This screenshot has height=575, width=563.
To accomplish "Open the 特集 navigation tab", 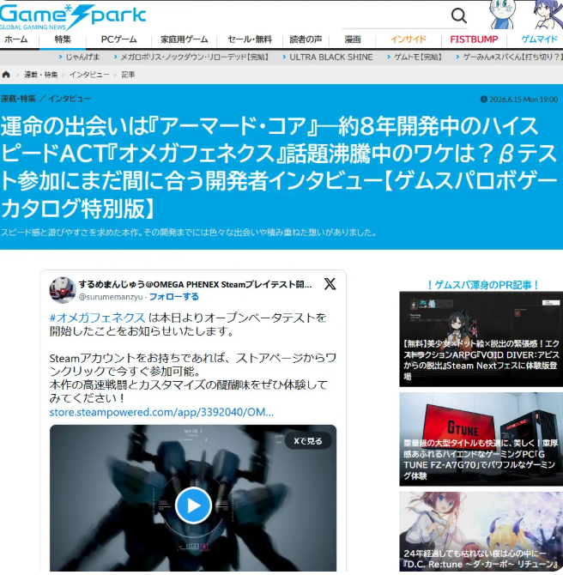I will pyautogui.click(x=63, y=39).
